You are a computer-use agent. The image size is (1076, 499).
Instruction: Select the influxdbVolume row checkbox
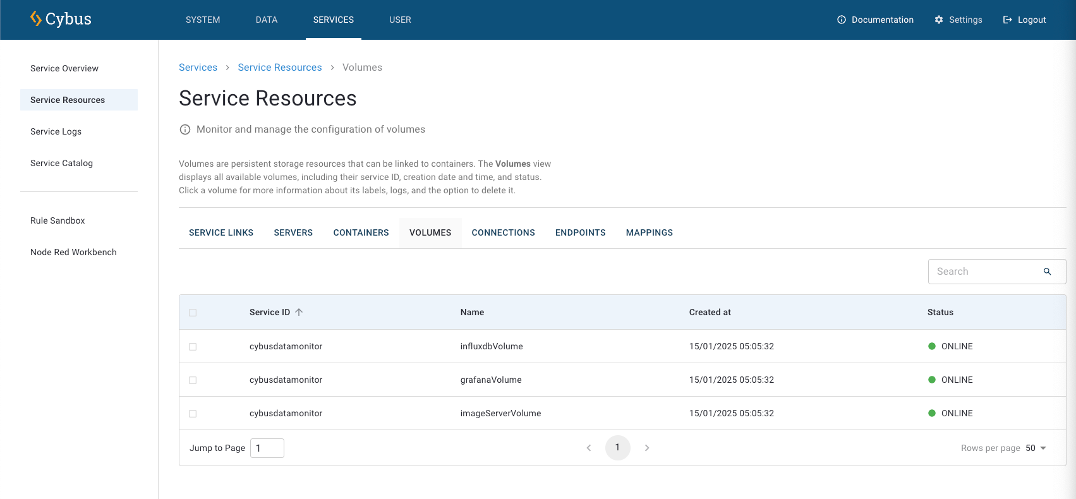(x=193, y=347)
